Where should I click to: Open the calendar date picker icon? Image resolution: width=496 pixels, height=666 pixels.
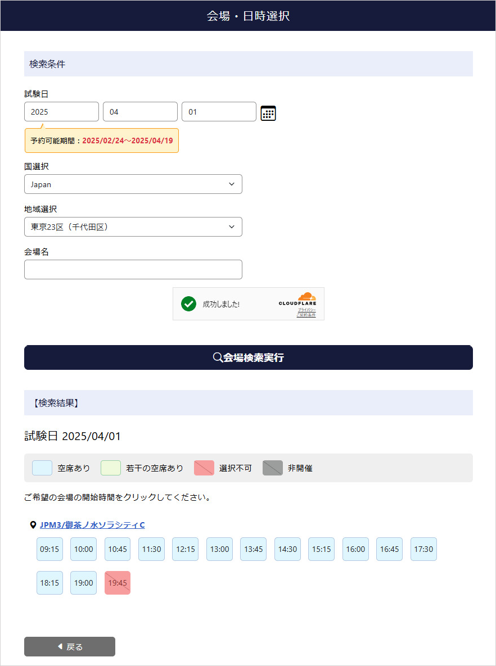[x=268, y=113]
